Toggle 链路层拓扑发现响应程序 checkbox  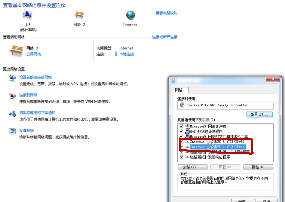181,157
